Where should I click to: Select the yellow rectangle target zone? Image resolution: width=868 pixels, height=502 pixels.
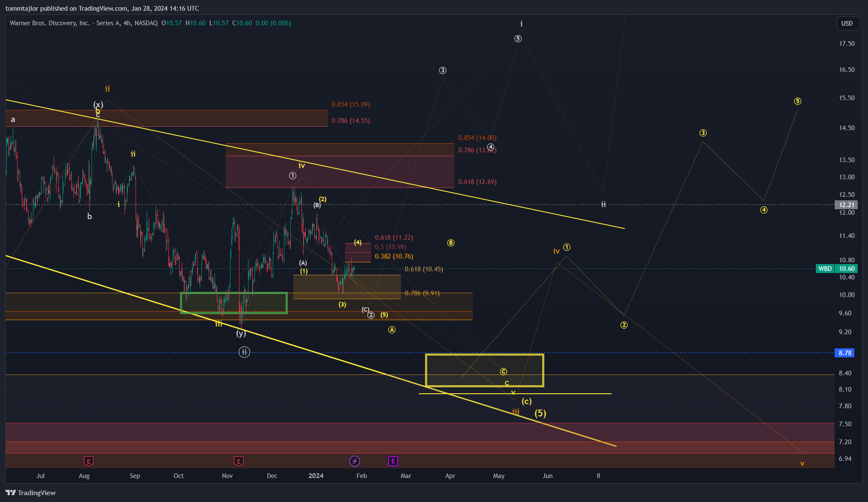(484, 370)
